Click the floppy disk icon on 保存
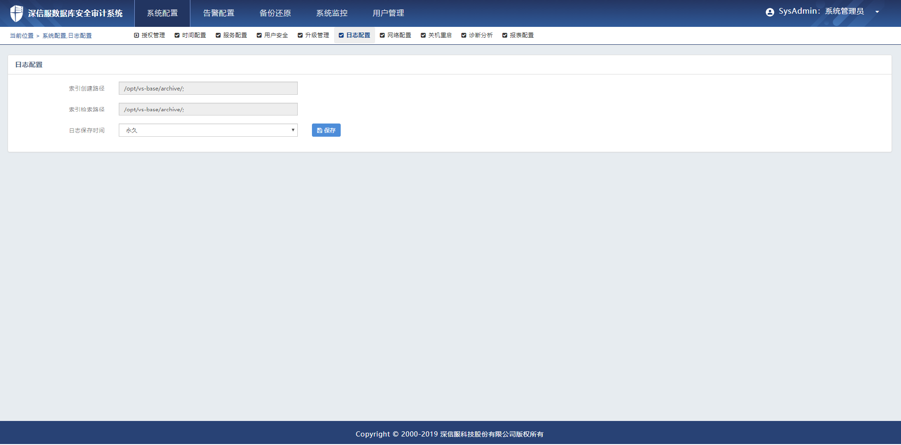This screenshot has width=901, height=445. (319, 131)
